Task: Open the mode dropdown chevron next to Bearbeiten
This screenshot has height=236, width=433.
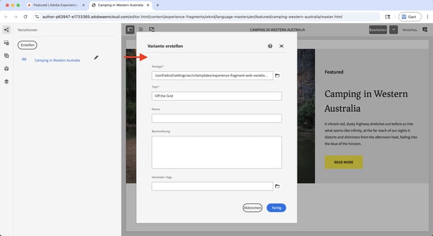Action: 394,30
